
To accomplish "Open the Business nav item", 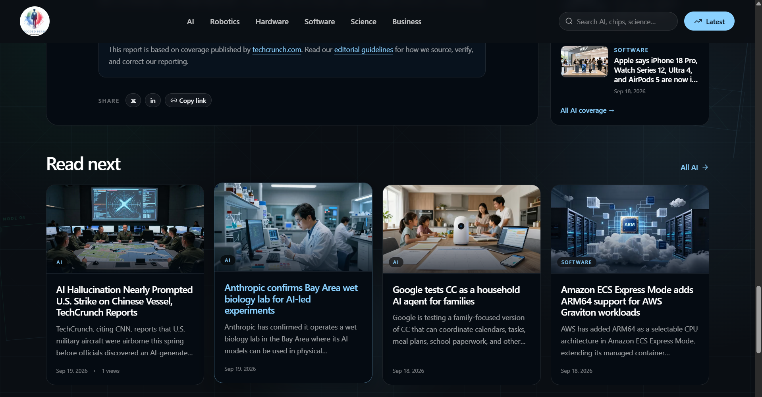I will coord(407,21).
